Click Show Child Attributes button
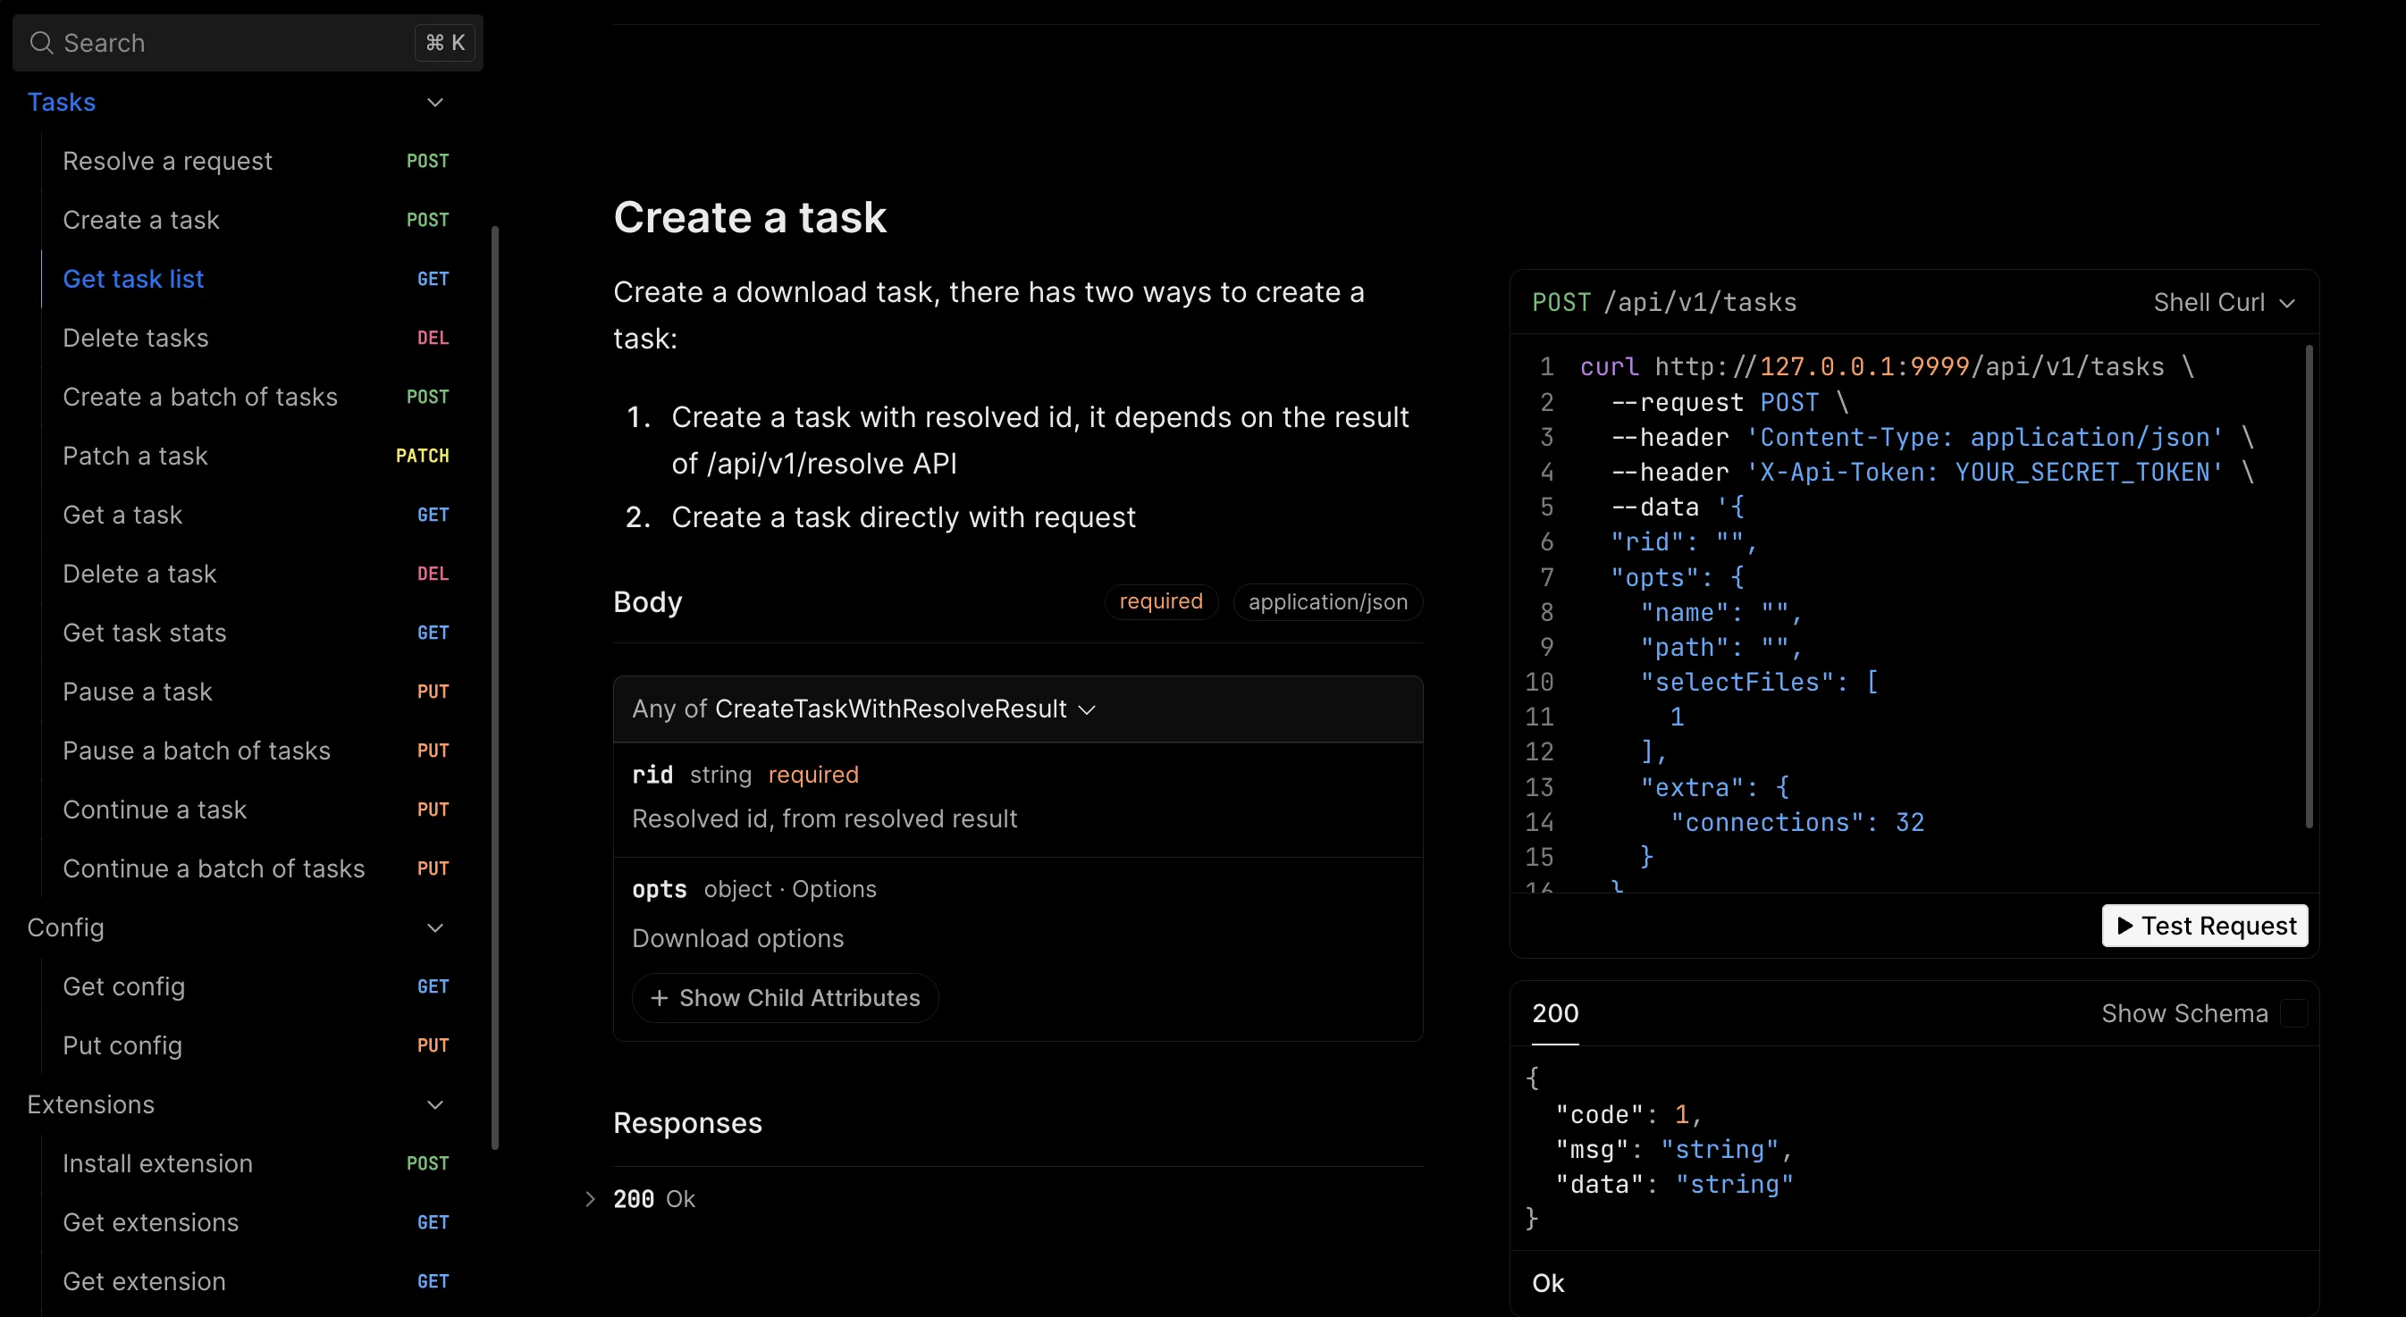 (786, 997)
